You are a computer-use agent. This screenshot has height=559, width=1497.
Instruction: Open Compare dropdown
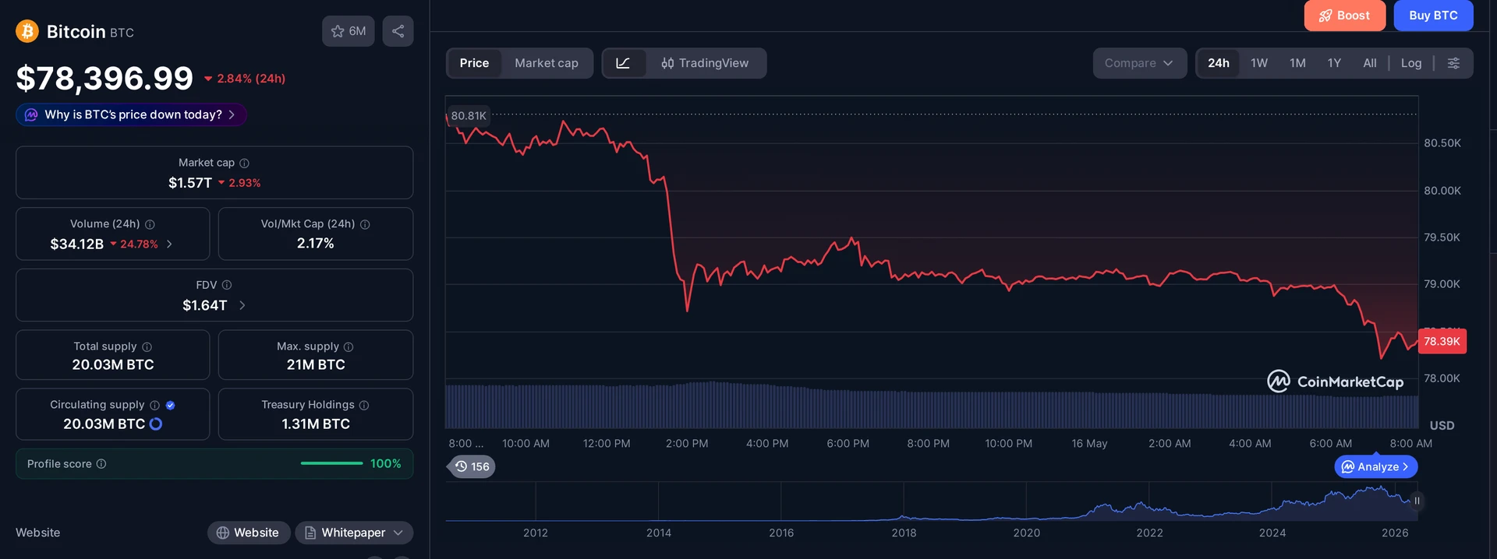coord(1139,63)
